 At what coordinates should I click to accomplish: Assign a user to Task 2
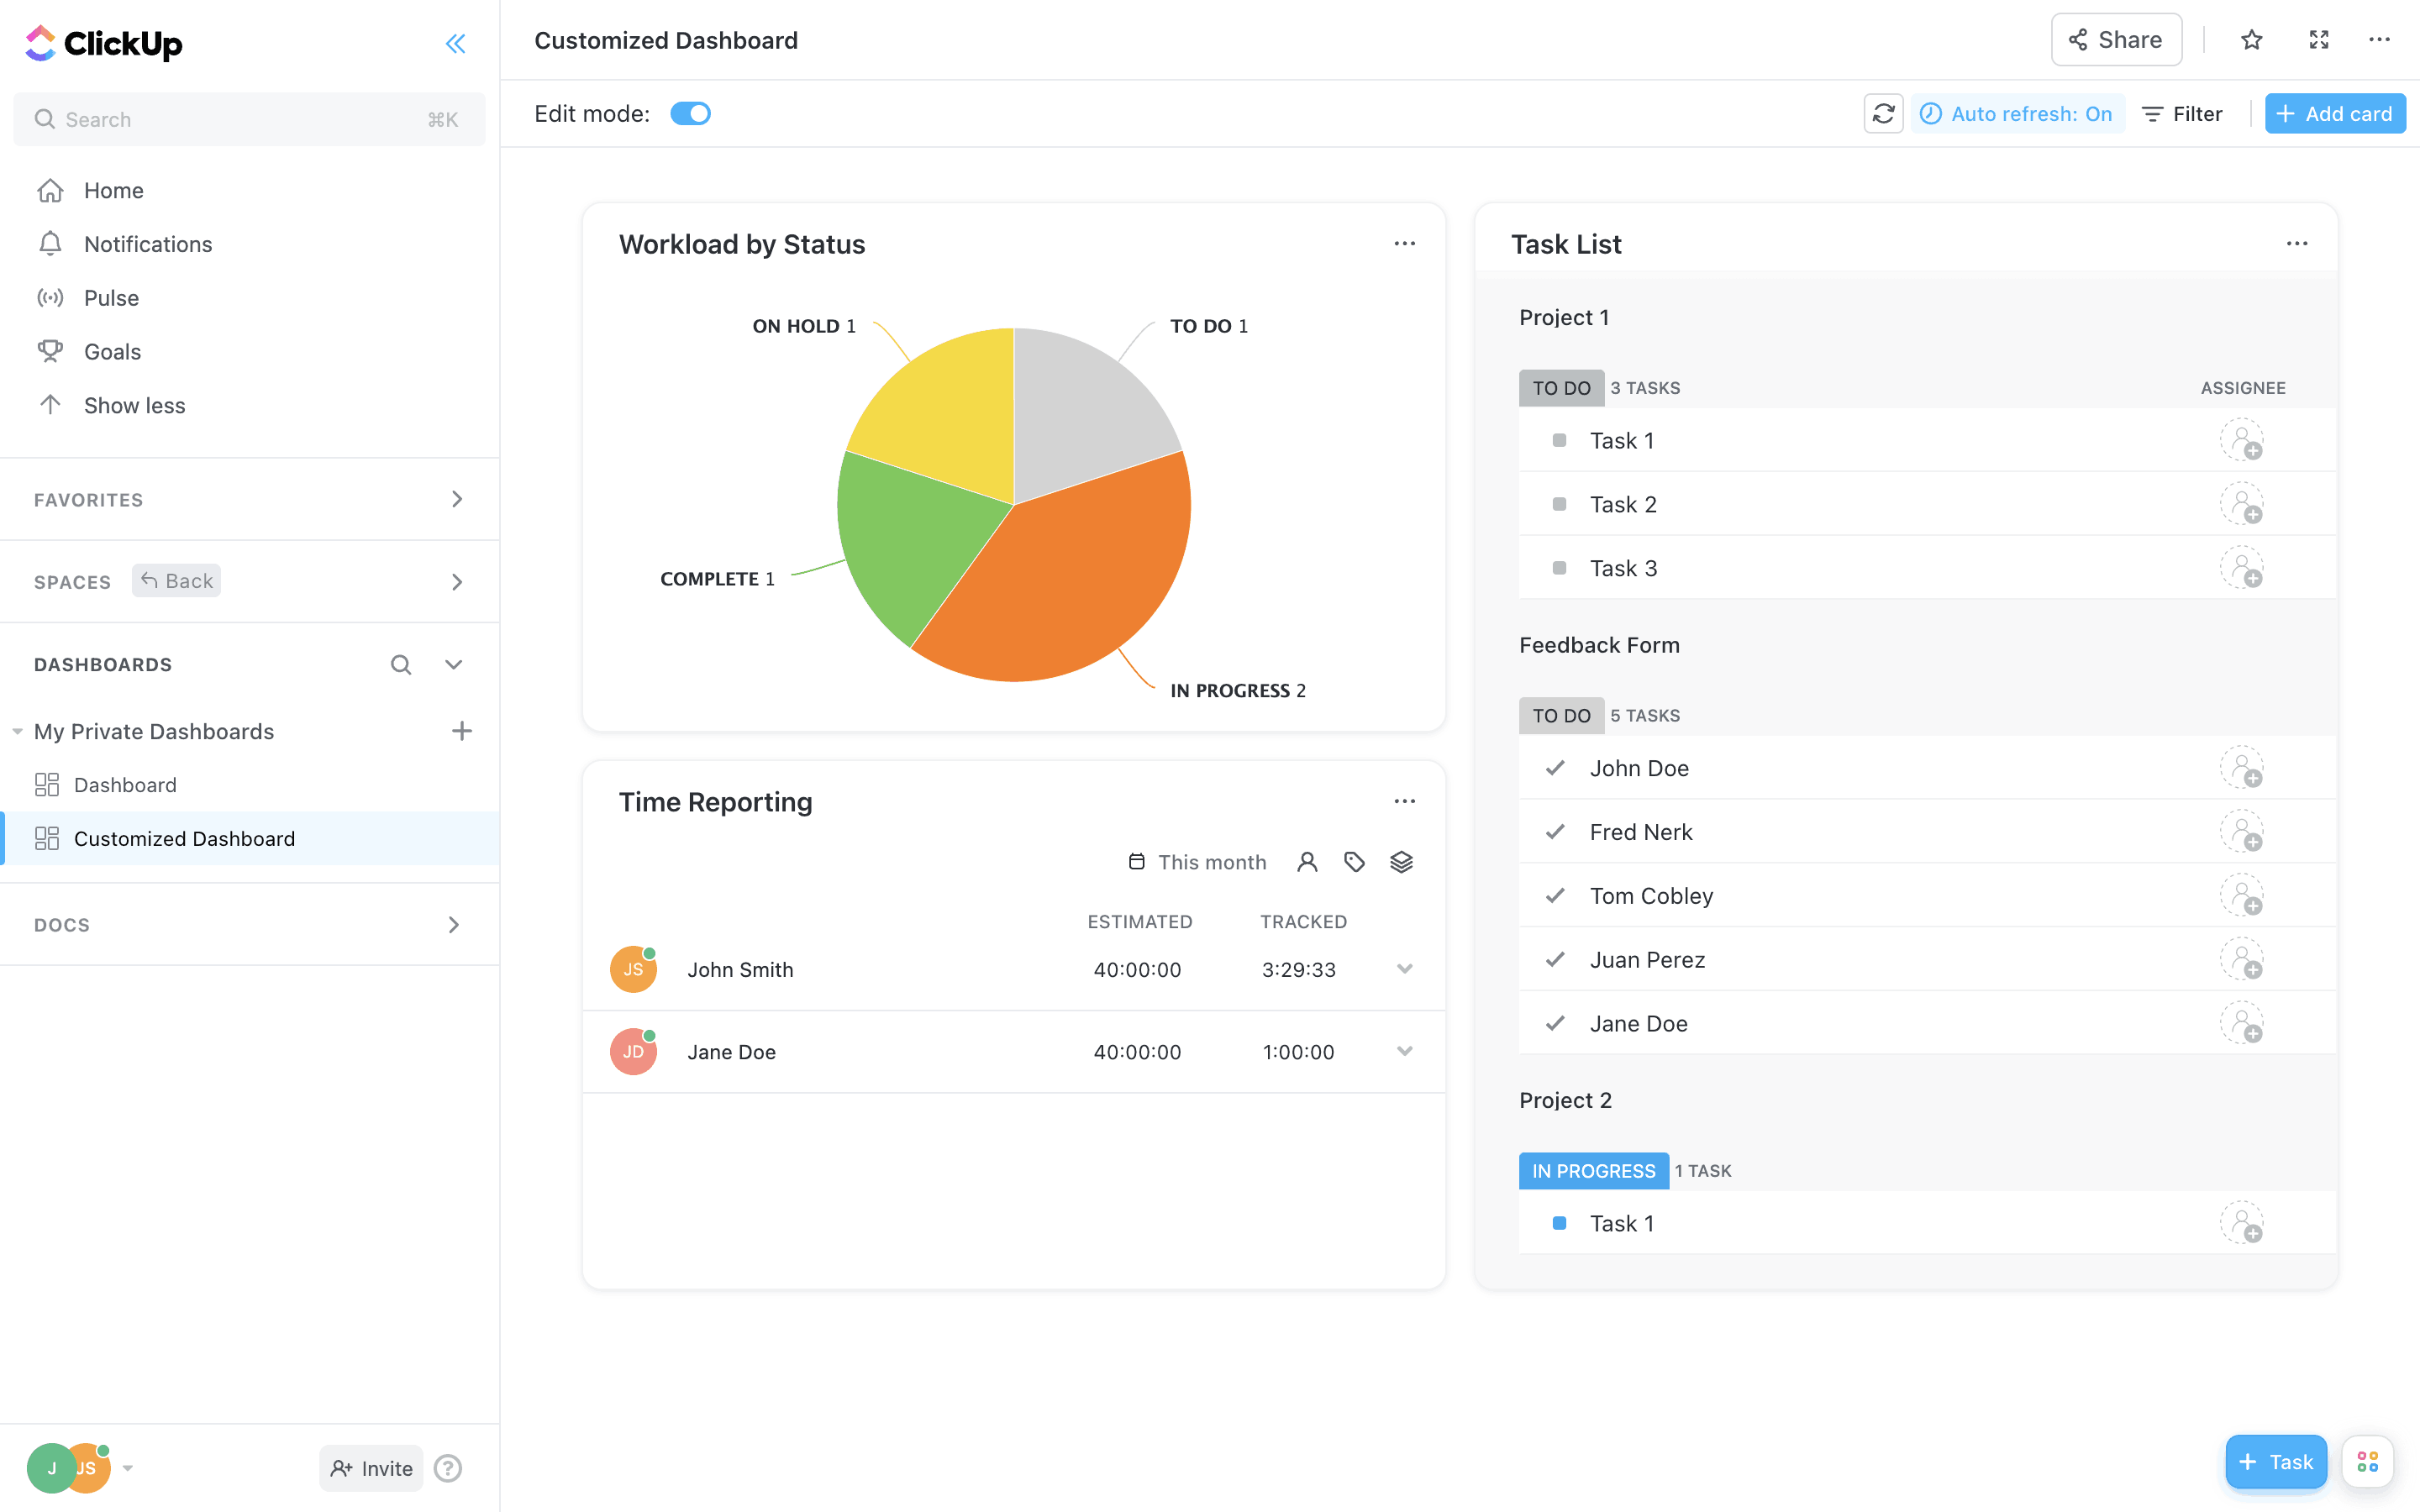tap(2241, 504)
